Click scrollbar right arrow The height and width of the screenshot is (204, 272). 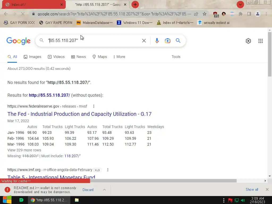point(265,181)
